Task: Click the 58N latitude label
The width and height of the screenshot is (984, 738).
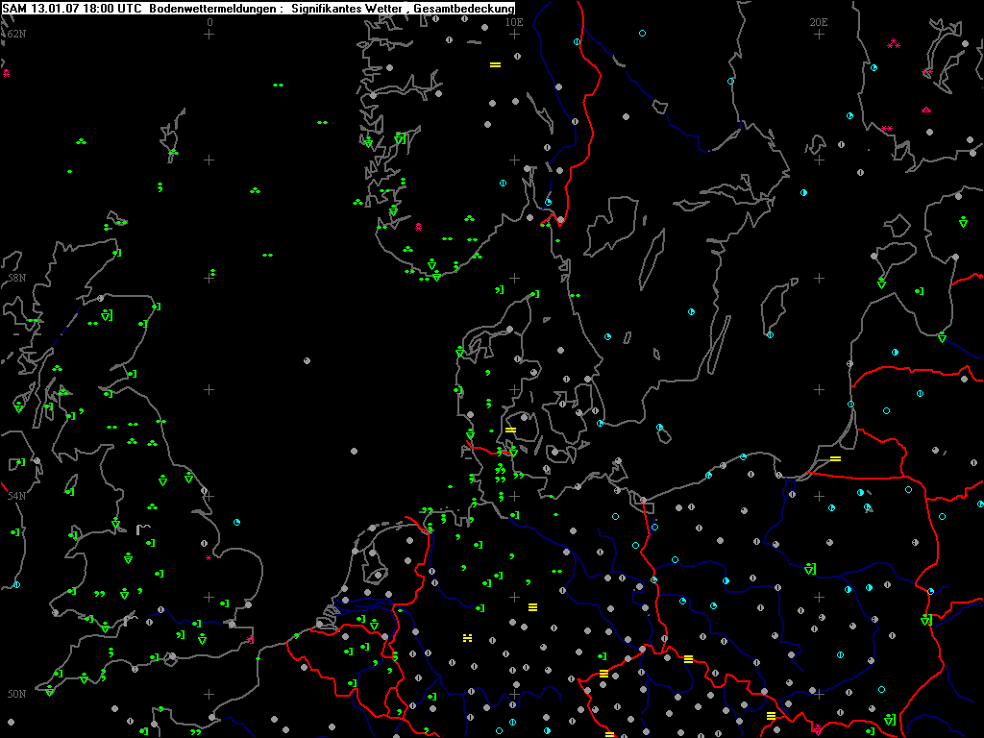Action: 15,278
